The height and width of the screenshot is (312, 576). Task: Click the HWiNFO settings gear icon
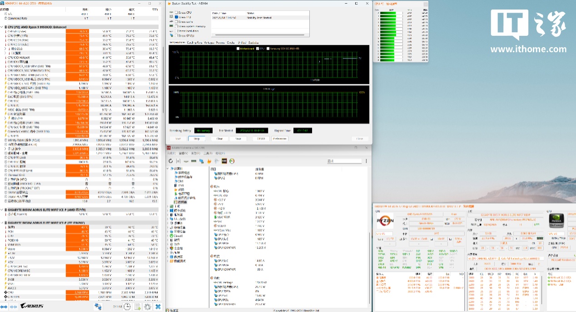click(x=147, y=307)
